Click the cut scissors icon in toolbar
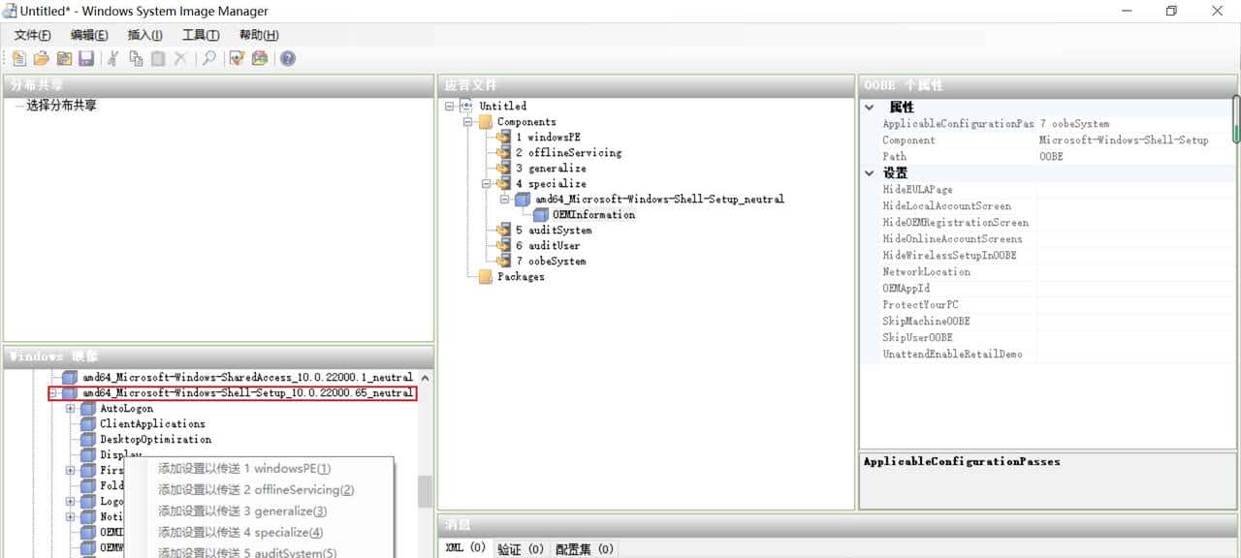The width and height of the screenshot is (1241, 558). coord(112,59)
